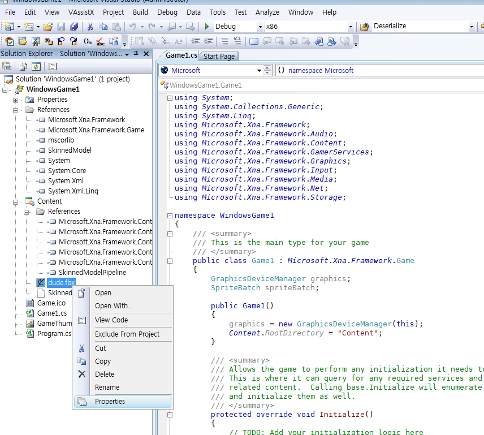The height and width of the screenshot is (435, 484).
Task: Click the blue rectangle icon in text toolbar
Action: click(x=254, y=41)
